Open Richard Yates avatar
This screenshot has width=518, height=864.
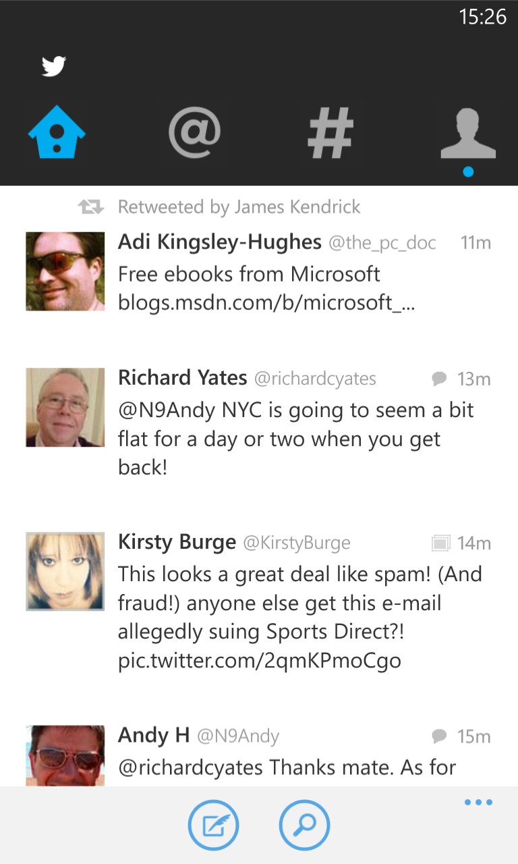coord(65,407)
